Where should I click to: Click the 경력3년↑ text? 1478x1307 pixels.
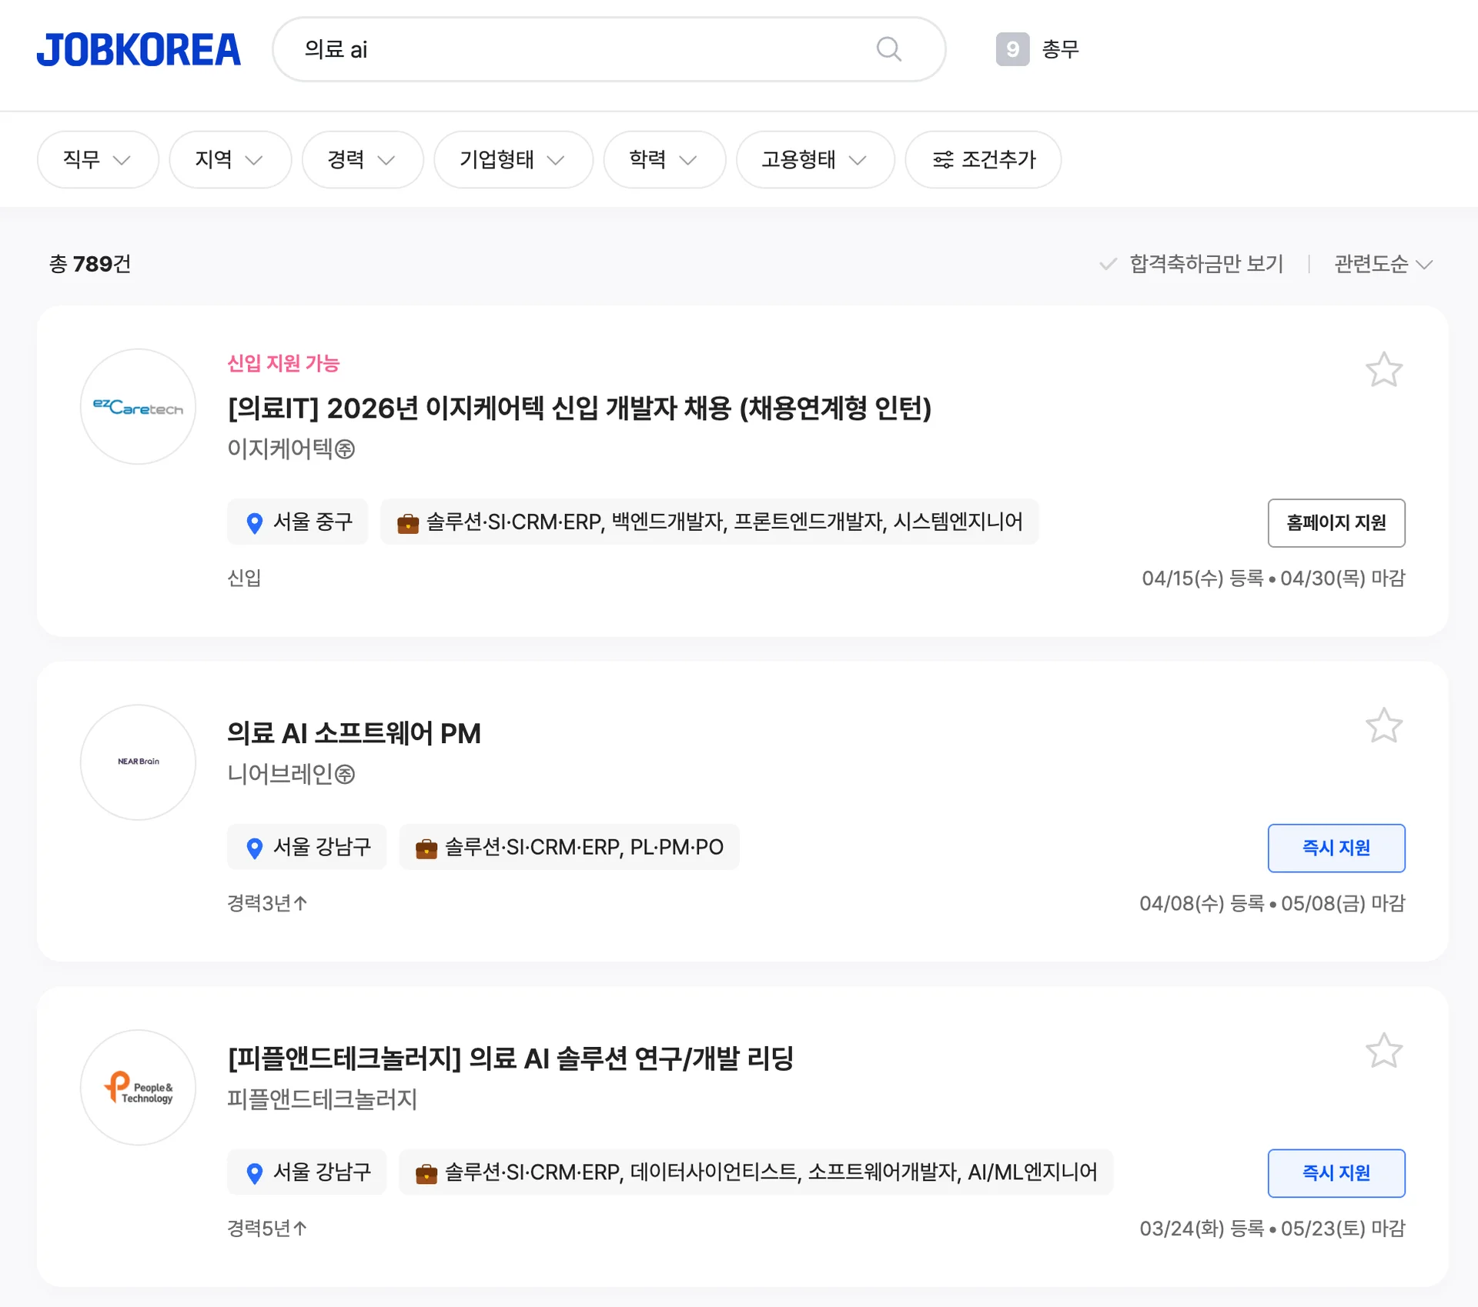tap(267, 903)
